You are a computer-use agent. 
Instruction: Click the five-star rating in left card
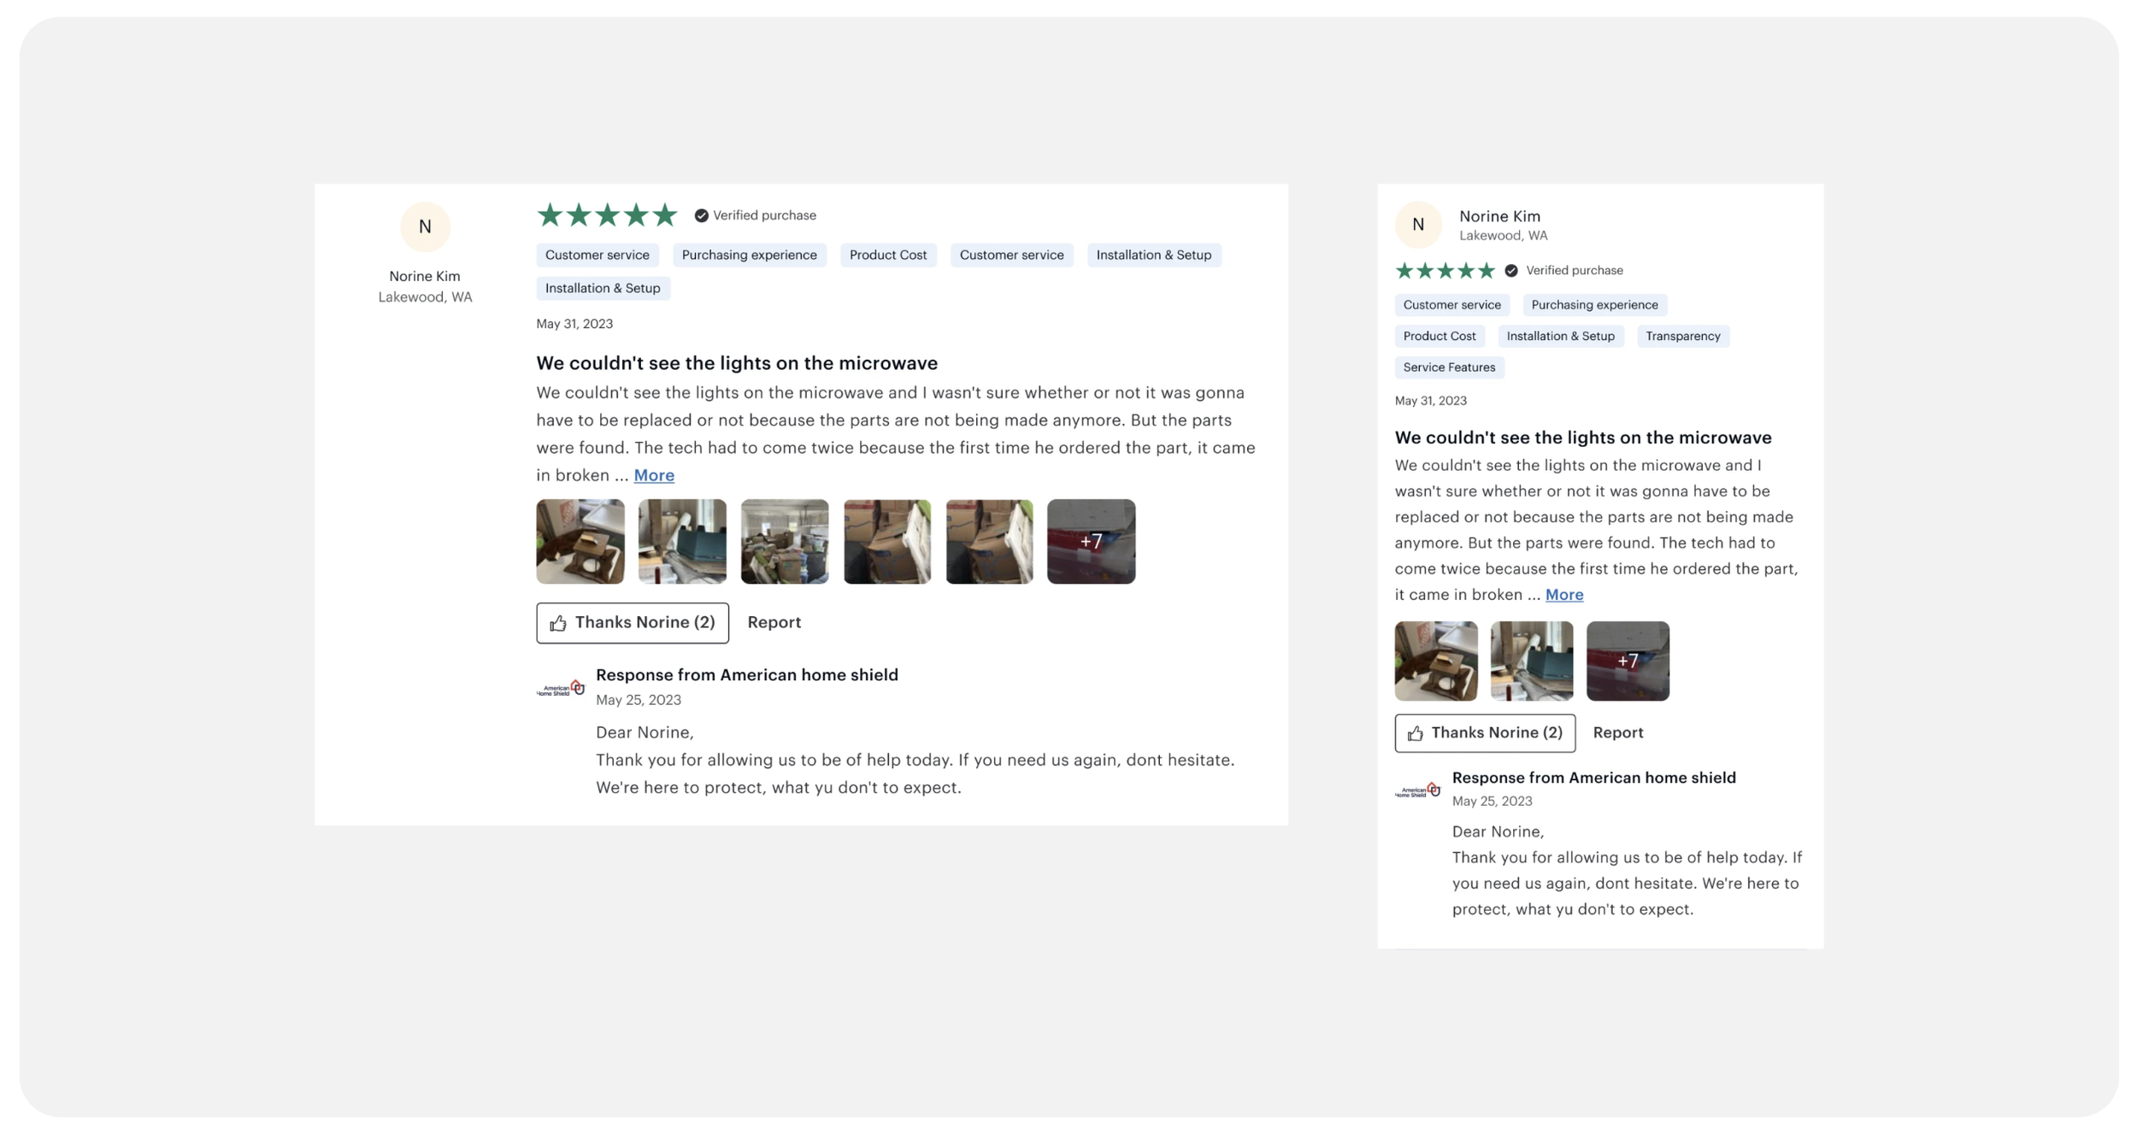tap(607, 215)
